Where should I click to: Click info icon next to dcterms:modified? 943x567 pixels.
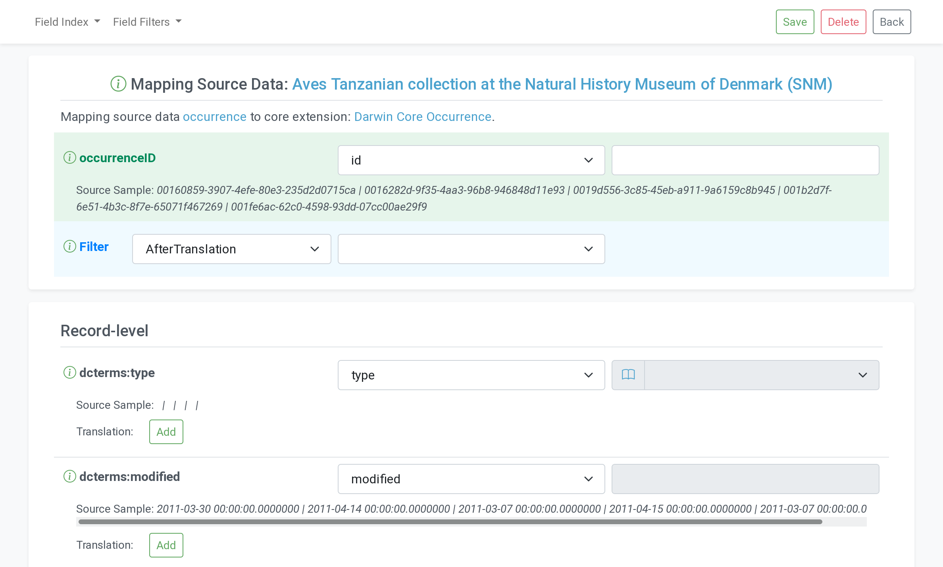tap(70, 477)
